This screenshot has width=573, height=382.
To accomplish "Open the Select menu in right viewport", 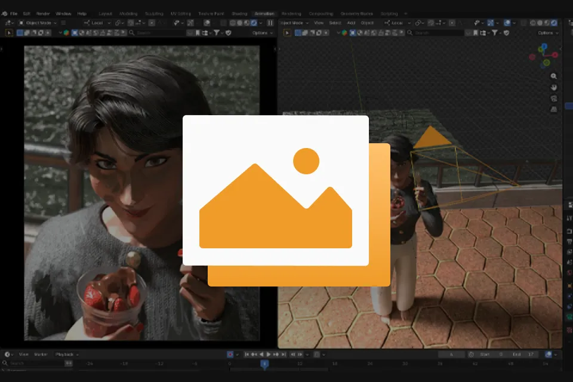I will pyautogui.click(x=335, y=23).
